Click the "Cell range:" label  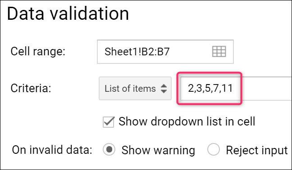[x=38, y=51]
